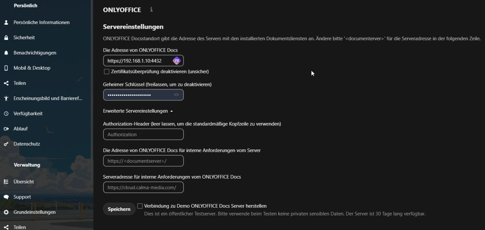Screen dimensions: 485x230
Task: Click the 'Serveradresse für interne Anforderungen' label
Action: tap(172, 177)
